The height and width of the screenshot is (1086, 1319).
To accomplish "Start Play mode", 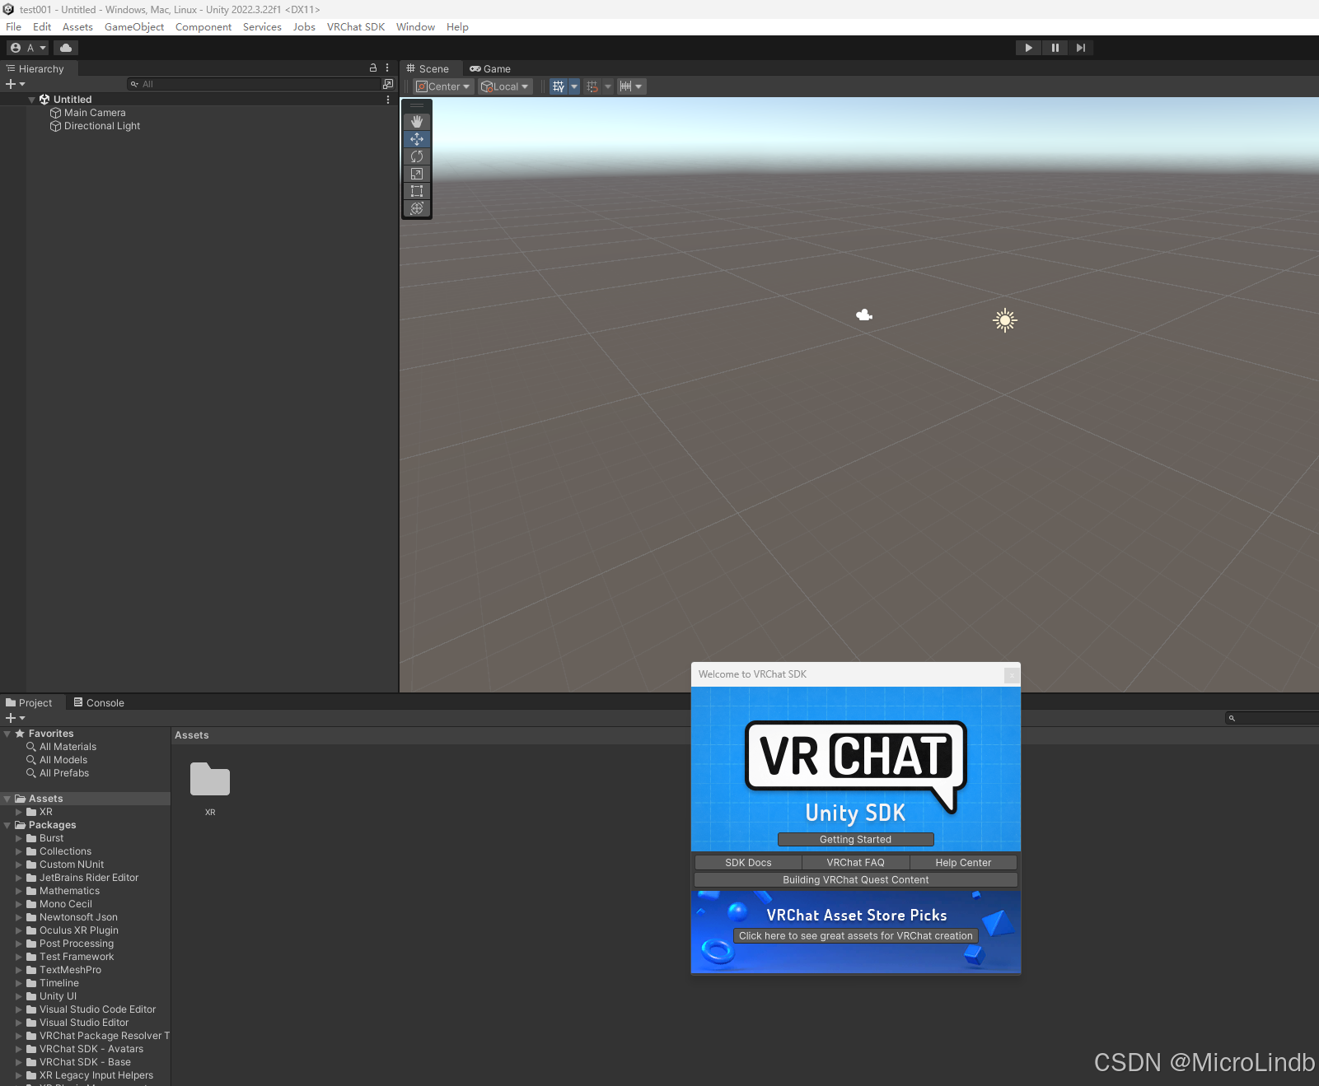I will [1028, 48].
